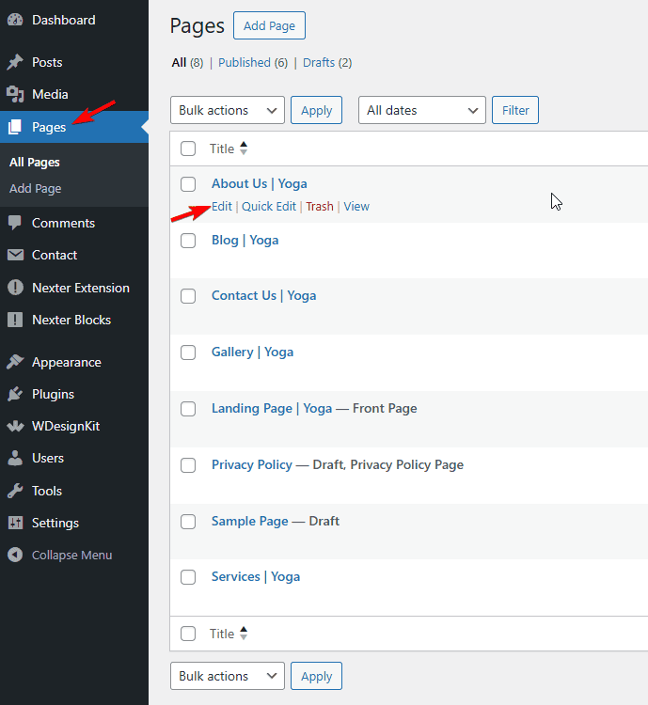Tick the checkbox for Gallery | Yoga
648x705 pixels.
tap(188, 352)
